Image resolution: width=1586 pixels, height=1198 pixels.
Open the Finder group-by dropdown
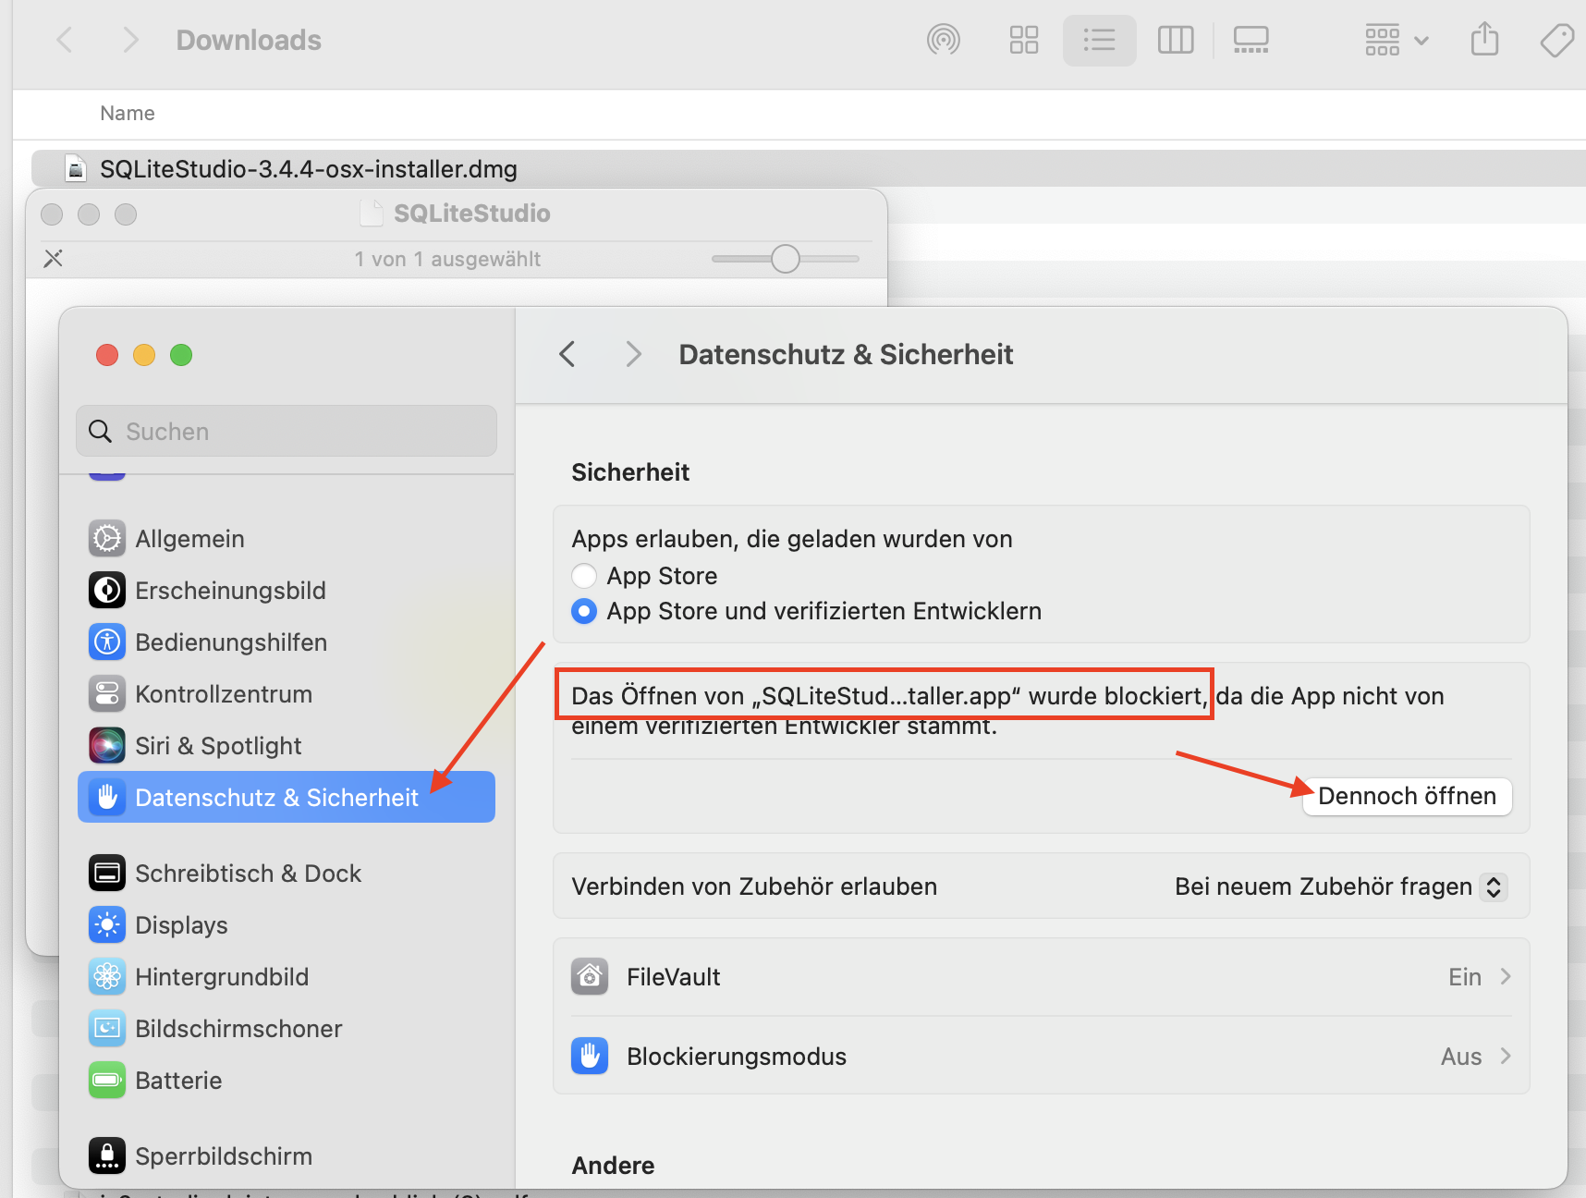pos(1396,40)
